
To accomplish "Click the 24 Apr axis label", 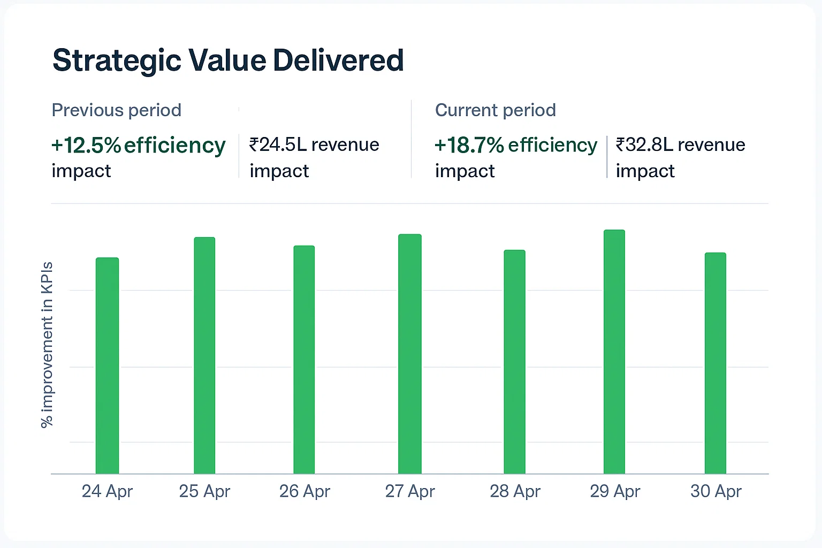I will pyautogui.click(x=107, y=491).
